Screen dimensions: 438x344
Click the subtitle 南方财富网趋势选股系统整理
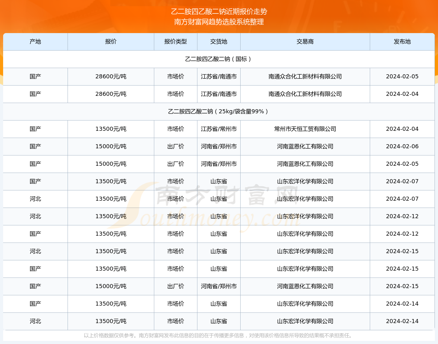[x=219, y=22]
